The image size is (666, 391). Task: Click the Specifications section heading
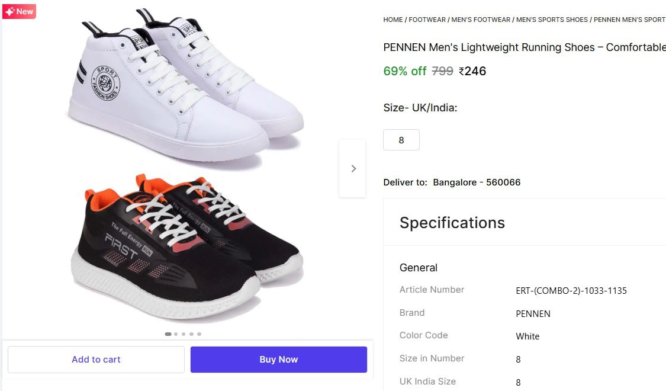[452, 223]
